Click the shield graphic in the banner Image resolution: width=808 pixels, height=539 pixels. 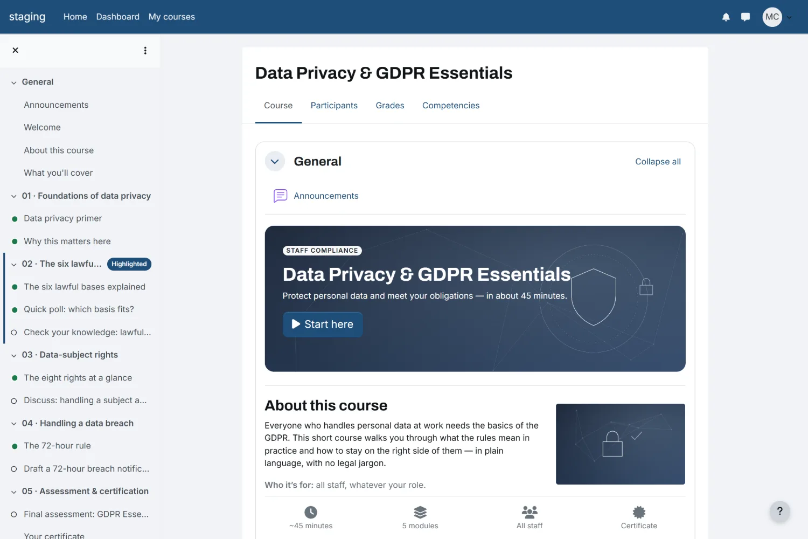click(594, 297)
